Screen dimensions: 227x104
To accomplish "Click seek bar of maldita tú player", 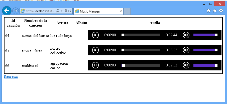I will tap(141, 65).
